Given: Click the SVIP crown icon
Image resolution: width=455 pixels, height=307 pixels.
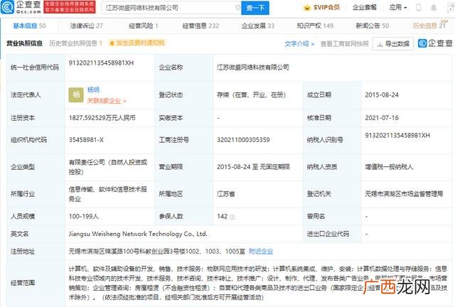Looking at the screenshot, I should pyautogui.click(x=306, y=8).
